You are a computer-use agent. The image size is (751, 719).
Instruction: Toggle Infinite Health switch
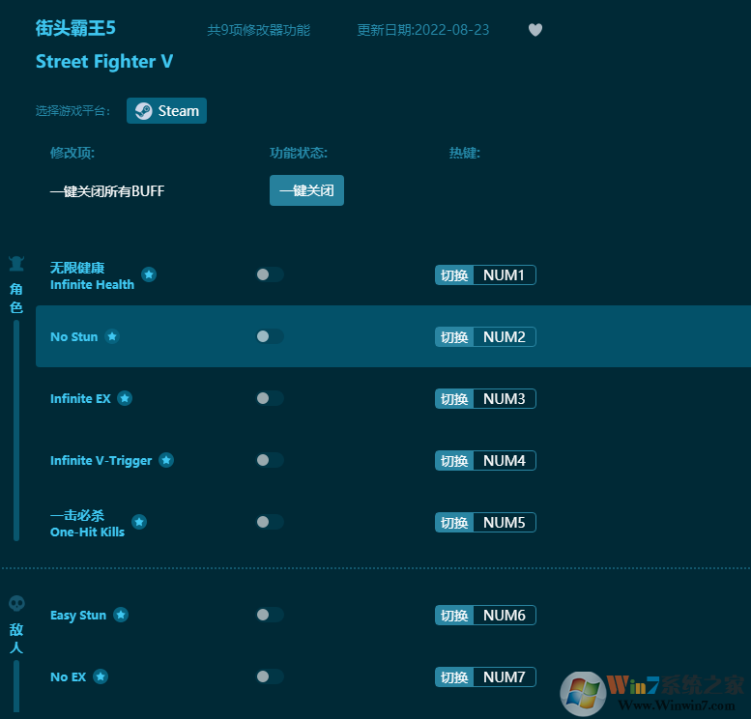coord(270,274)
